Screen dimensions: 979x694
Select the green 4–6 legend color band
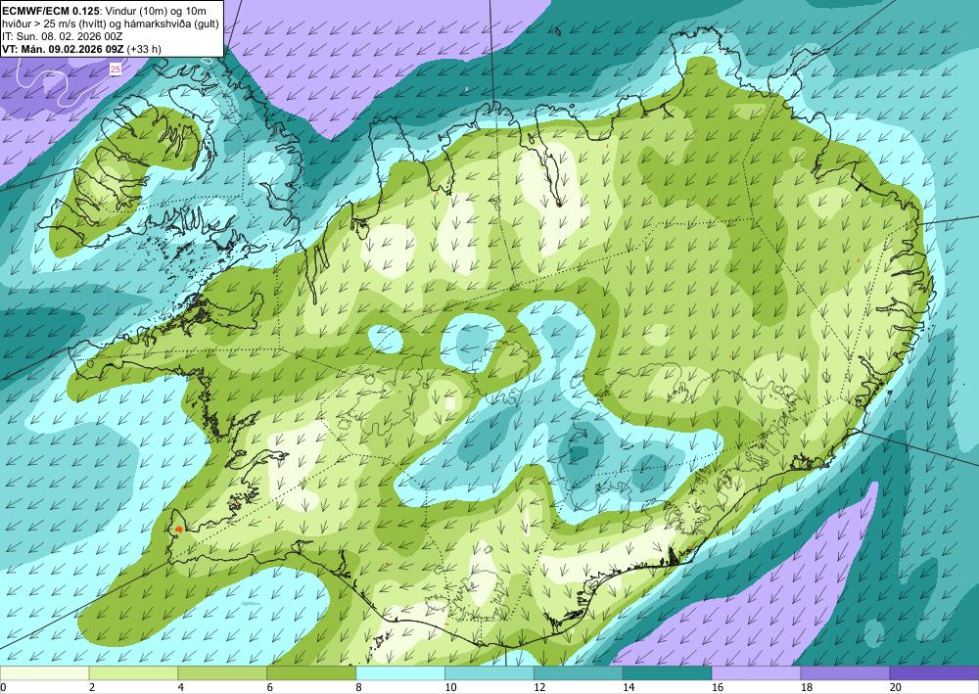click(222, 673)
